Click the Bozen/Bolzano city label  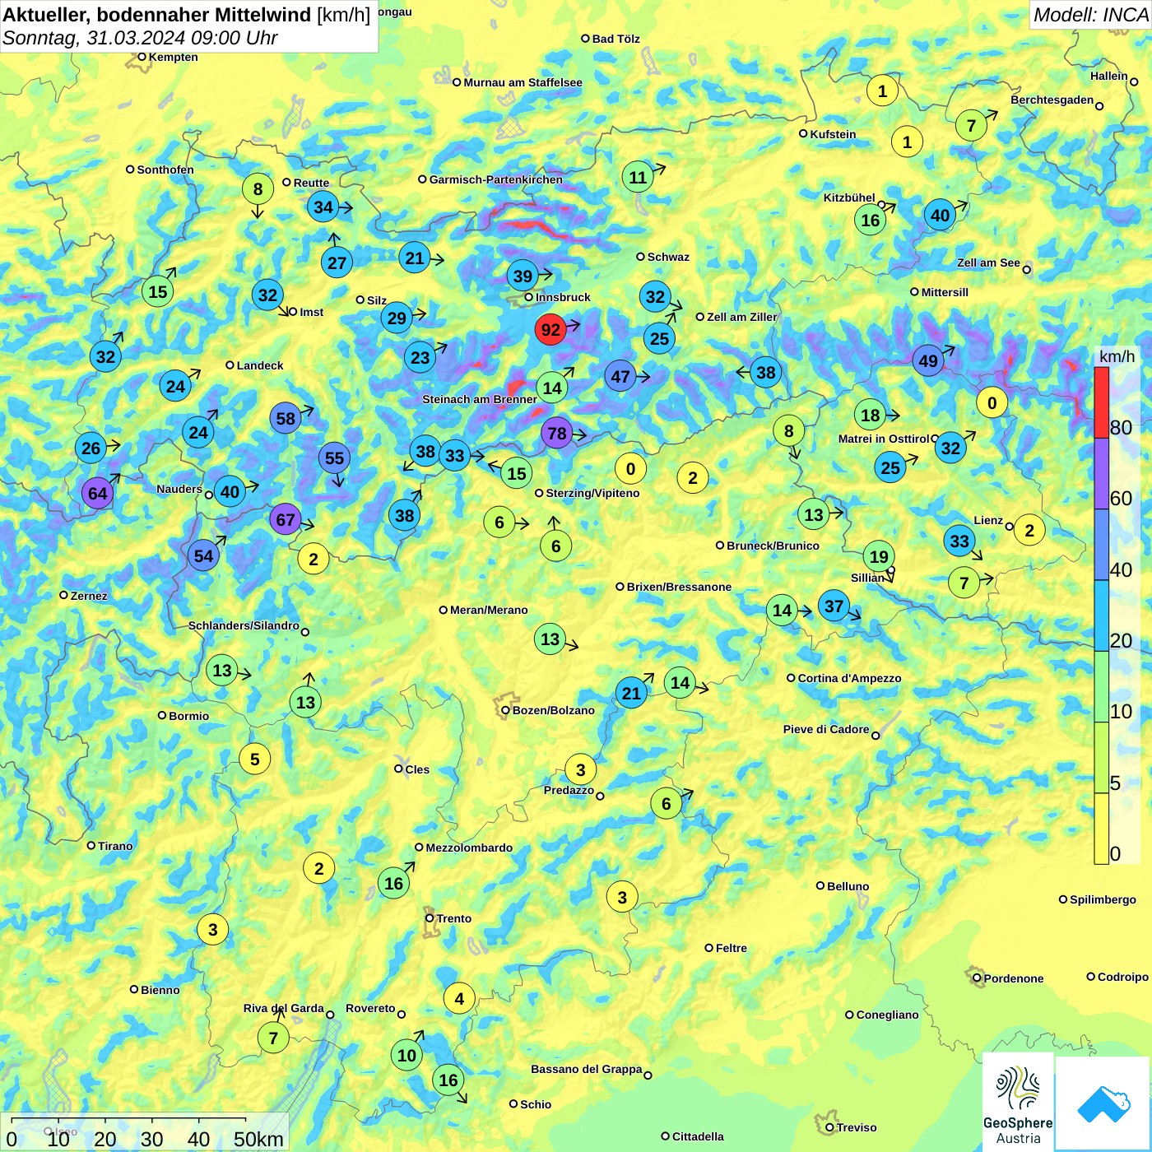(x=553, y=710)
